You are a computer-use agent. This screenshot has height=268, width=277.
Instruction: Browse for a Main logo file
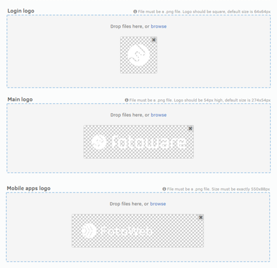click(x=159, y=115)
